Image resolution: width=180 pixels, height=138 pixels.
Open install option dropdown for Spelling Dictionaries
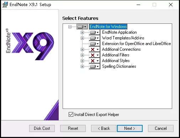tap(95, 66)
